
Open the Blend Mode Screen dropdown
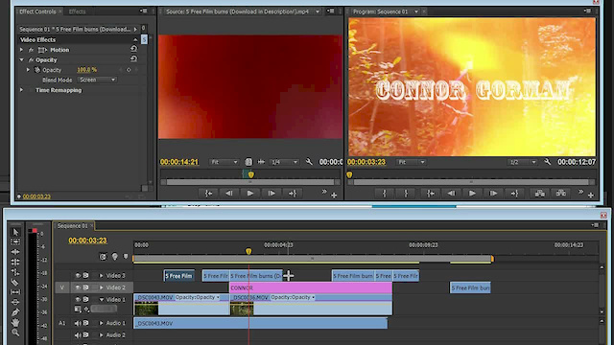pos(97,80)
